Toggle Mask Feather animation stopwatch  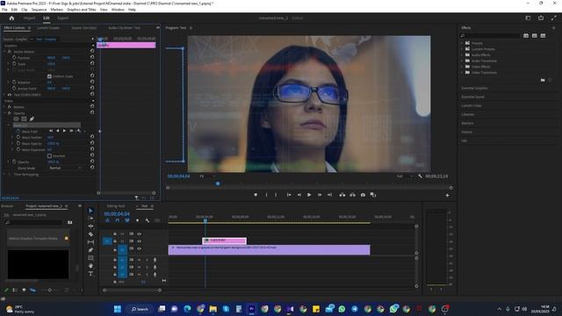[x=18, y=137]
